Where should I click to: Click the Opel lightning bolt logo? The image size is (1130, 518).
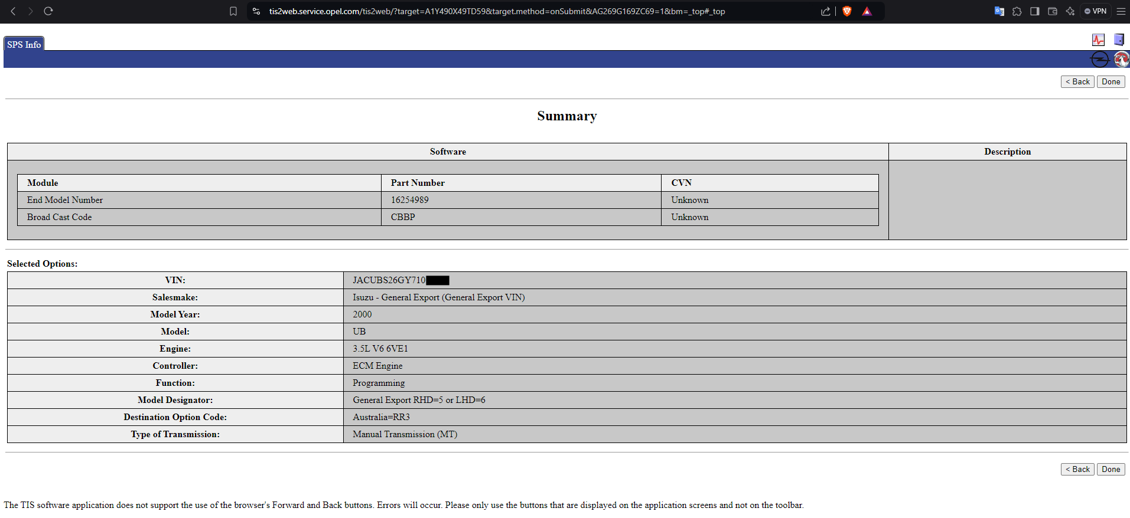pyautogui.click(x=1099, y=60)
